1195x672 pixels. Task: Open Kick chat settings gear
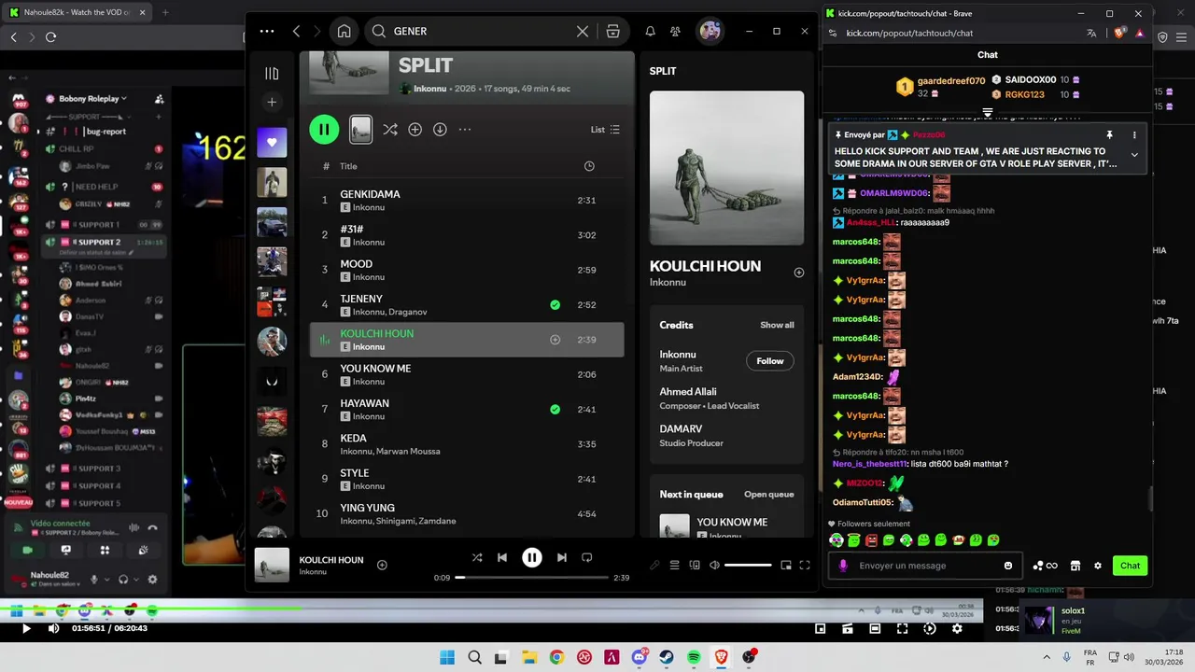[1098, 566]
